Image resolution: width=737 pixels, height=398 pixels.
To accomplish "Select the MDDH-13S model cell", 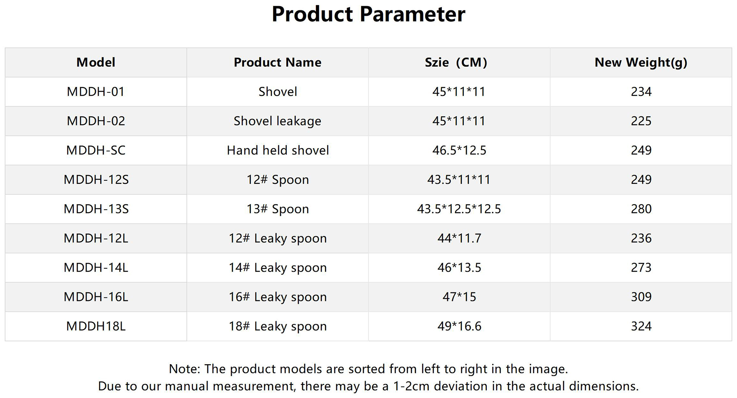I will point(96,209).
